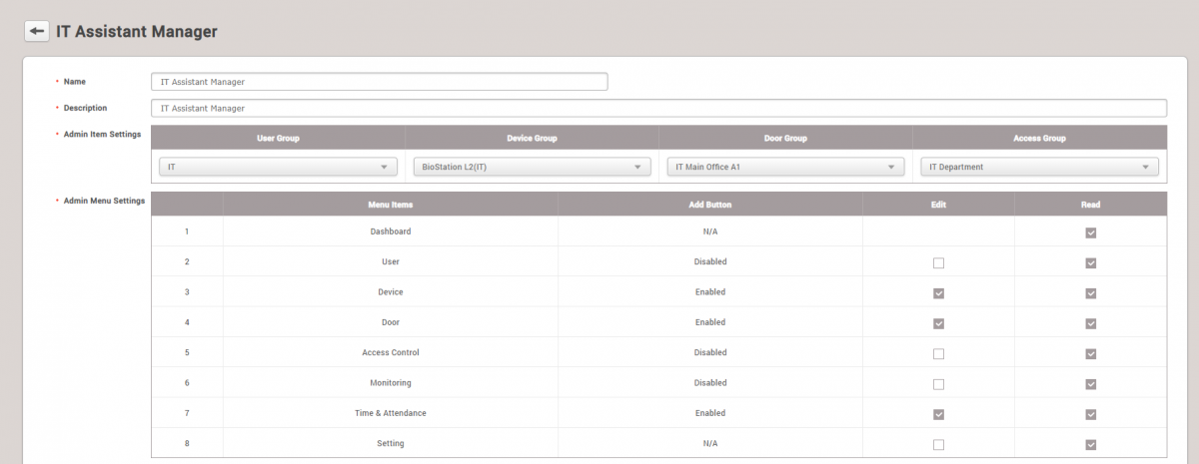This screenshot has height=464, width=1199.
Task: Uncheck Read for Time & Attendance
Action: pos(1091,414)
